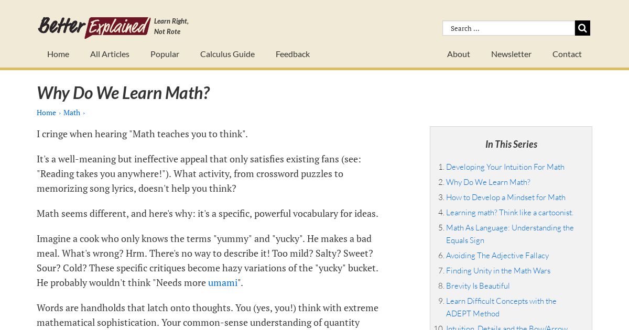
Task: Follow the umami link in the article
Action: (x=223, y=283)
